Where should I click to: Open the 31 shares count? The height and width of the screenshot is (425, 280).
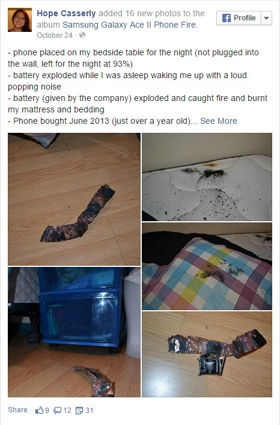point(90,411)
